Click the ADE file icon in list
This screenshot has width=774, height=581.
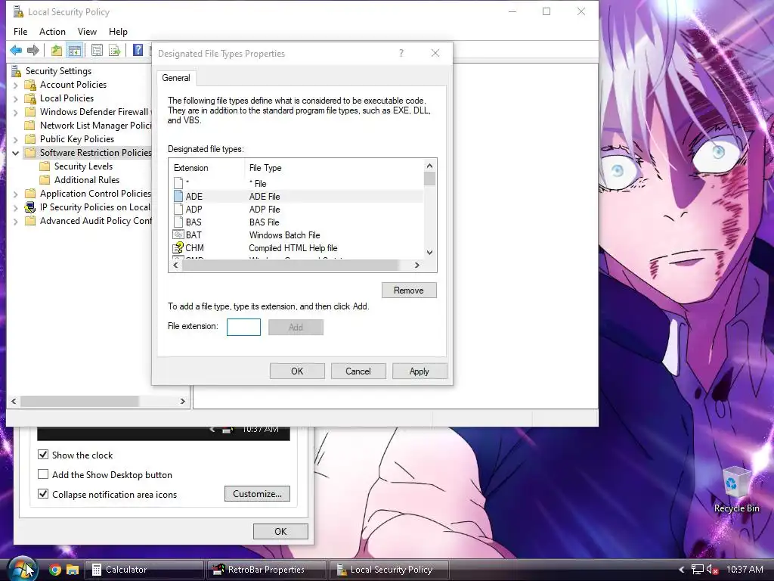pyautogui.click(x=178, y=196)
